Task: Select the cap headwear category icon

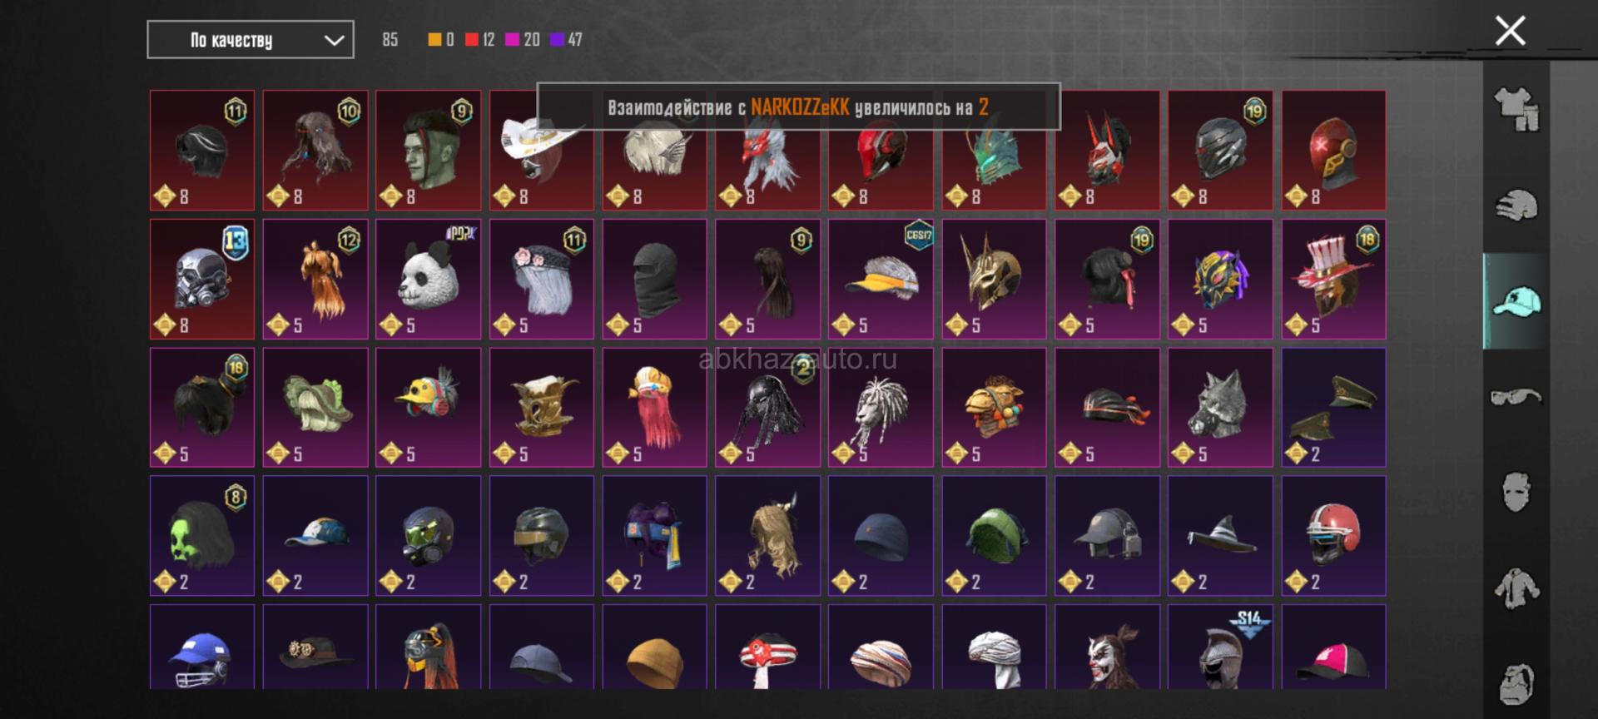Action: [1516, 301]
